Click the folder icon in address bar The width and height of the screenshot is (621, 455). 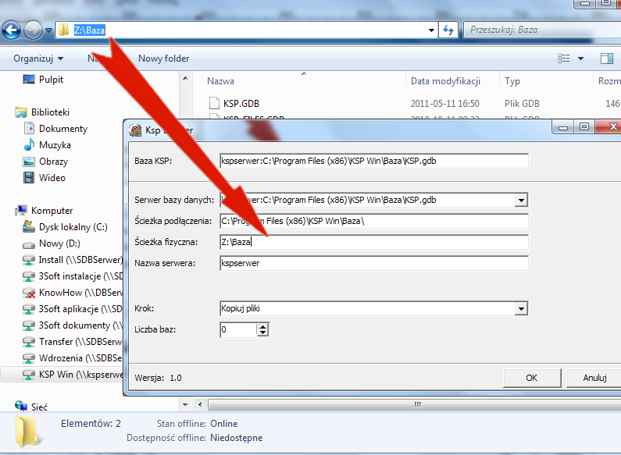(63, 30)
